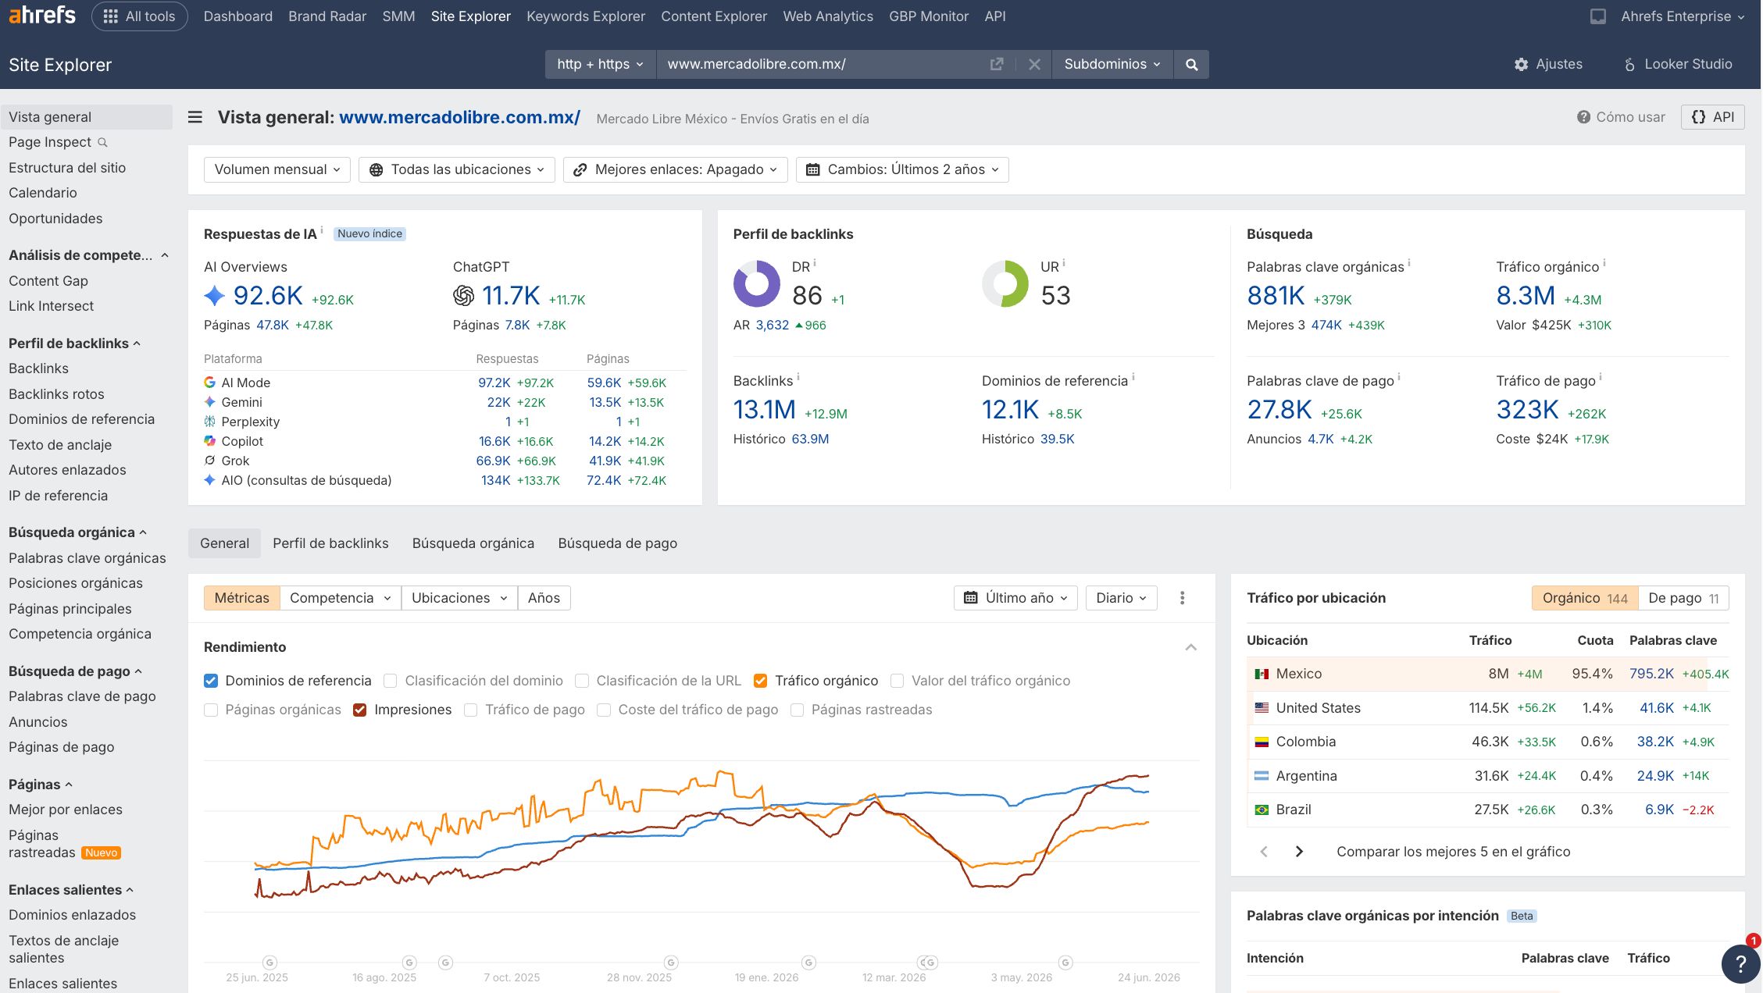Go to previous page of locations
1763x993 pixels.
(x=1264, y=852)
